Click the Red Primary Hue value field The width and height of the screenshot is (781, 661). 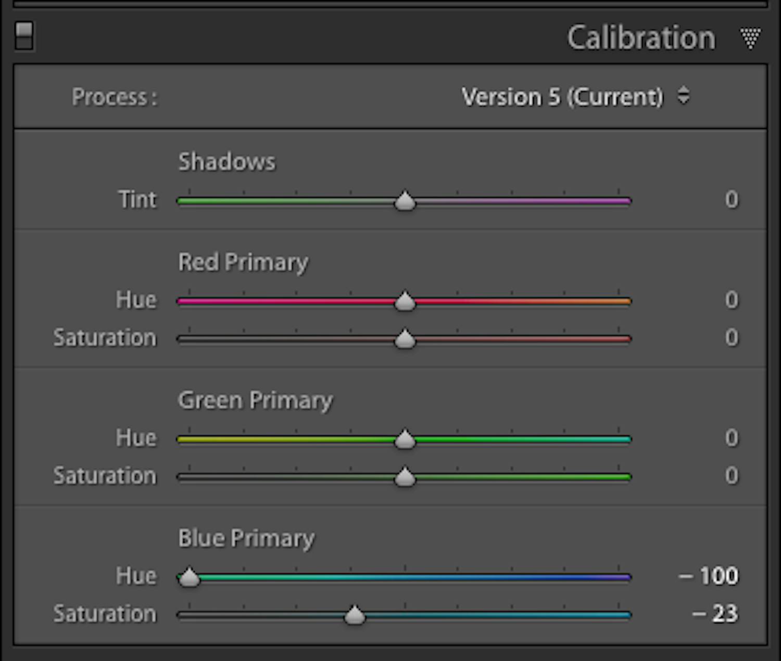point(732,300)
